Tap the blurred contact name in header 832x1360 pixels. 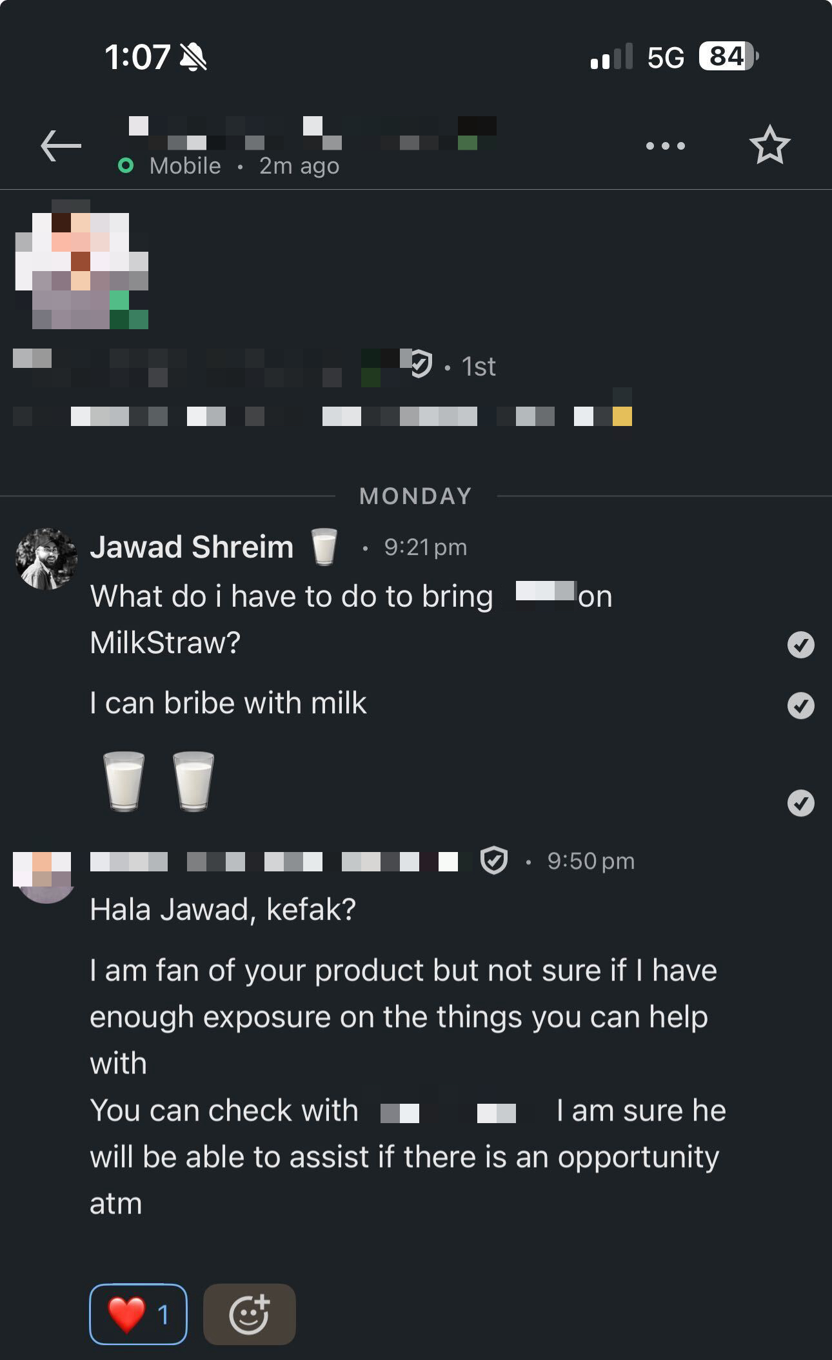tap(313, 134)
